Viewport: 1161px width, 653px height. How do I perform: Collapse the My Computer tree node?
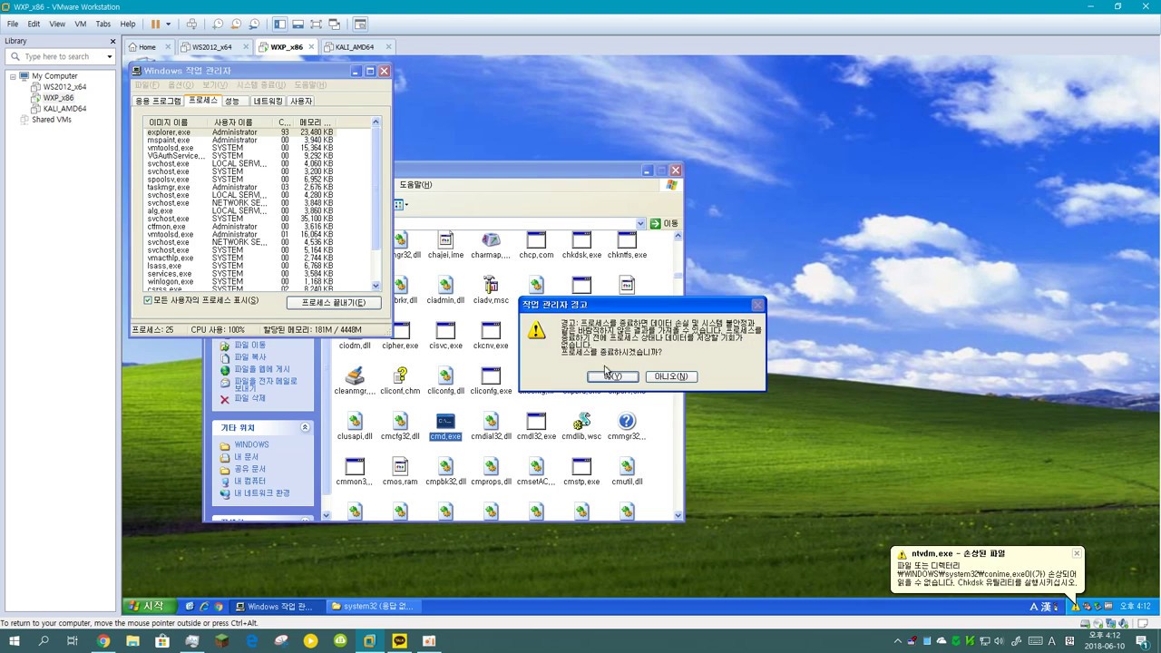pos(14,76)
